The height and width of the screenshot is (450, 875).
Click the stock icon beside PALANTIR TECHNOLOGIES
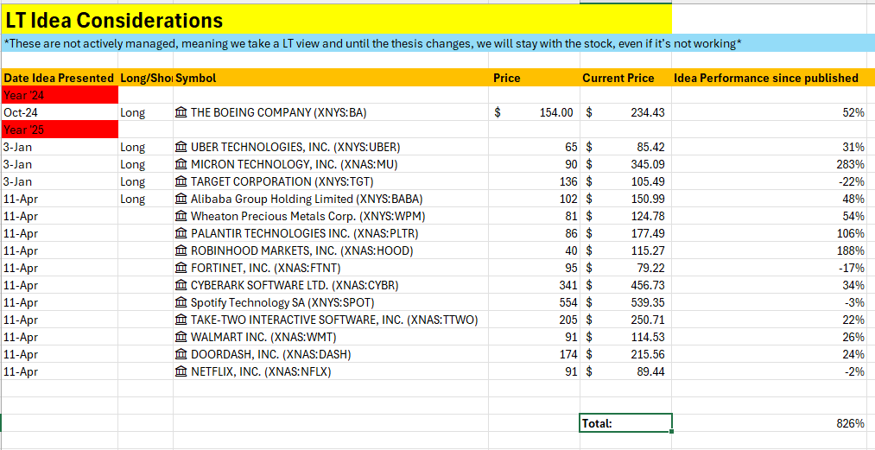point(181,234)
